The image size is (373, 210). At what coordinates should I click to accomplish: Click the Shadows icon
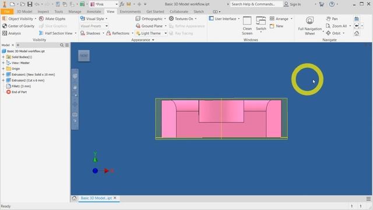point(83,33)
